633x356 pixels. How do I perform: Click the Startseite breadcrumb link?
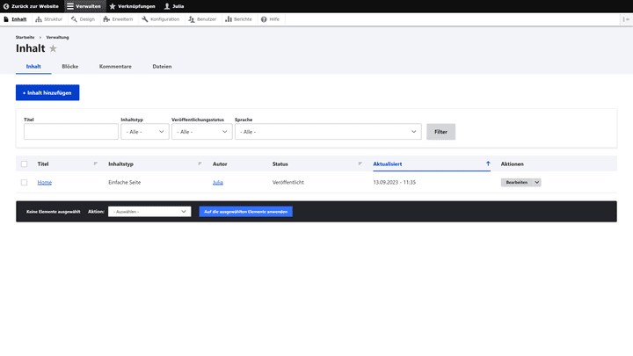(x=25, y=37)
